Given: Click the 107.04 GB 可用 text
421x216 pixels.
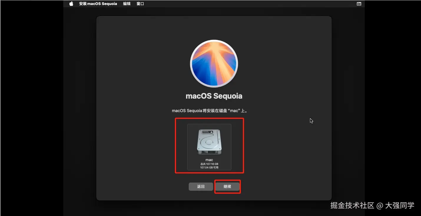Looking at the screenshot, I should (209, 168).
